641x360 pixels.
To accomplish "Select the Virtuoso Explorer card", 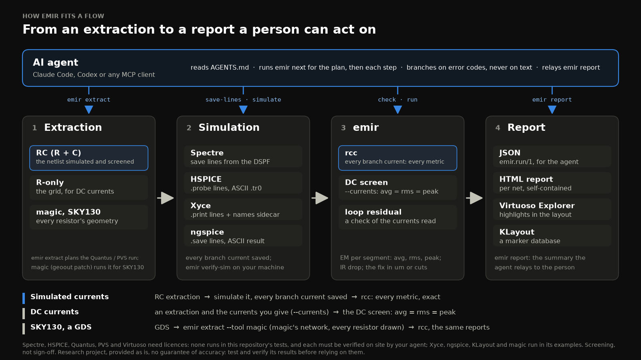I will [x=552, y=209].
